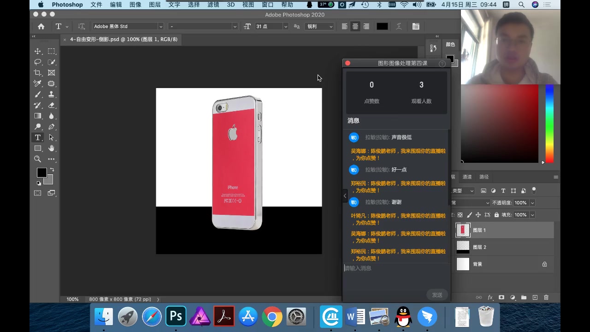Click the foreground color swatch in toolbox
This screenshot has height=332, width=590.
41,173
